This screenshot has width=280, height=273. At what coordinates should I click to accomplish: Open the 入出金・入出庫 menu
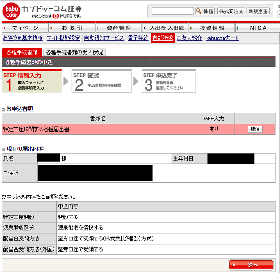(165, 28)
